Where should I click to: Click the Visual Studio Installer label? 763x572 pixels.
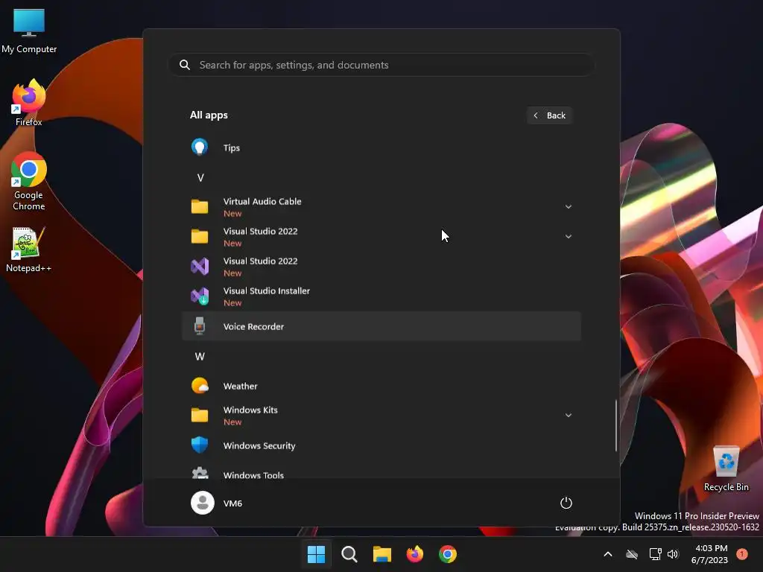click(266, 291)
